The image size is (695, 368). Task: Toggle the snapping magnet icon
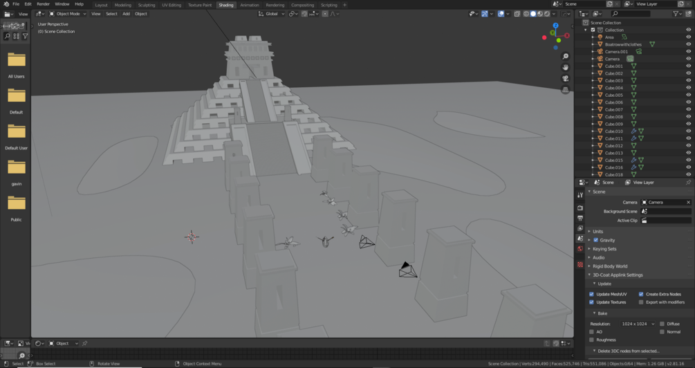304,14
